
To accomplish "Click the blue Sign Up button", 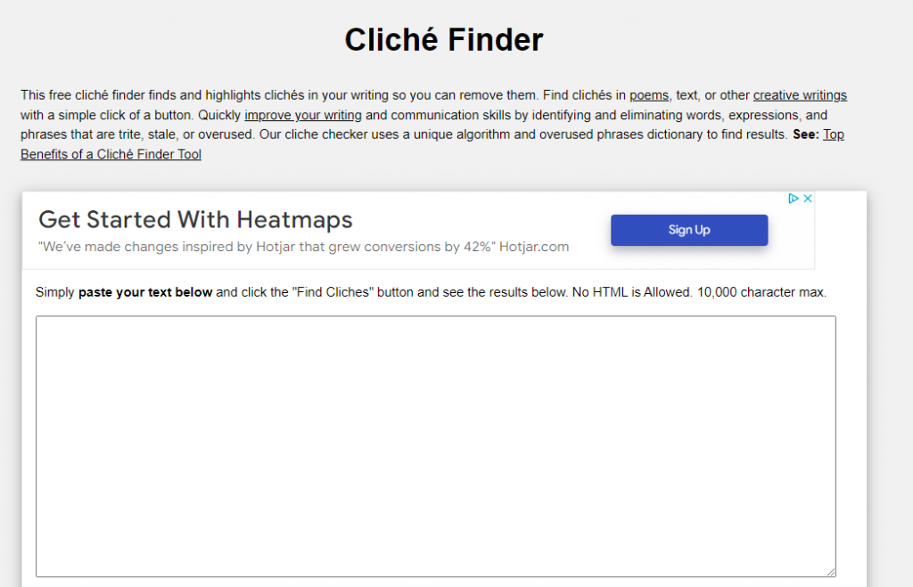I will coord(689,230).
